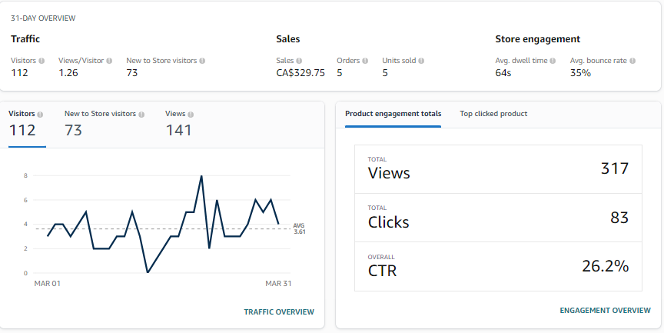The width and height of the screenshot is (664, 333).
Task: Open the Top clicked product tab
Action: [493, 114]
